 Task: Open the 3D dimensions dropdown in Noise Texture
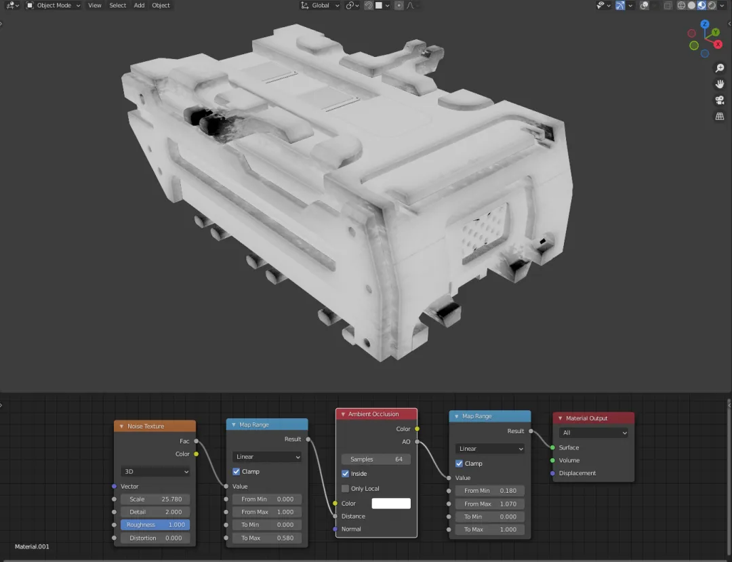[x=155, y=471]
